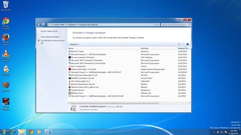Select the VMware Tools entry
Viewport: 241px width, 135px height.
pos(77,93)
